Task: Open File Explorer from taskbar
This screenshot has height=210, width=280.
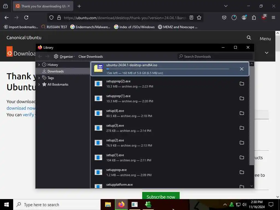Action: point(108,205)
